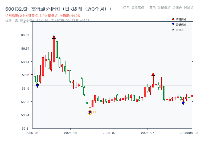Select the red 关键高点 triangle legend icon
The height and width of the screenshot is (160, 213).
click(173, 19)
